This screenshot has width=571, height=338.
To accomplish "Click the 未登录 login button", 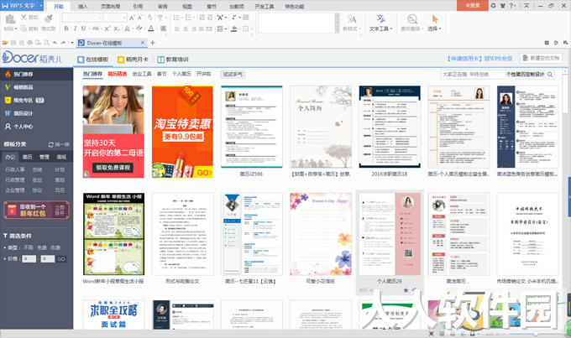I will [x=472, y=6].
